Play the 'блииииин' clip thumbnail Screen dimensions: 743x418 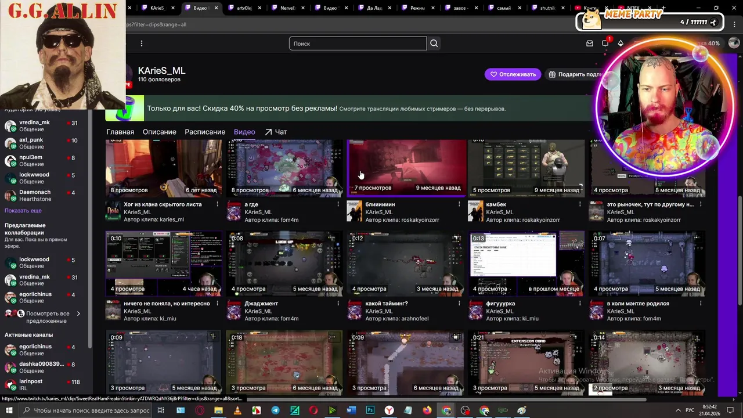coord(406,167)
